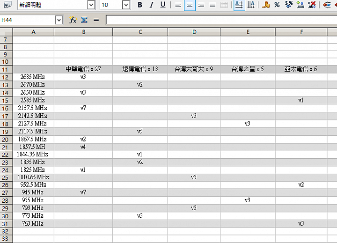Select v1 in the 2585 MHz row
337x243 pixels.
pos(301,100)
